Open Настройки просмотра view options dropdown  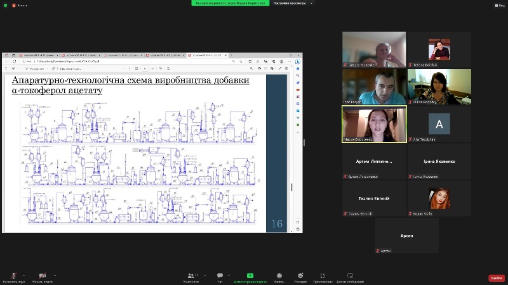tap(293, 3)
